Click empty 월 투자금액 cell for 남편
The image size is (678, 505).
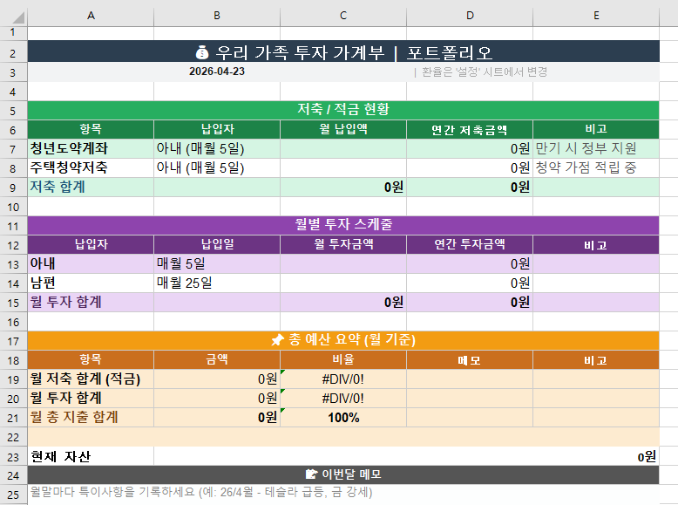[x=343, y=283]
